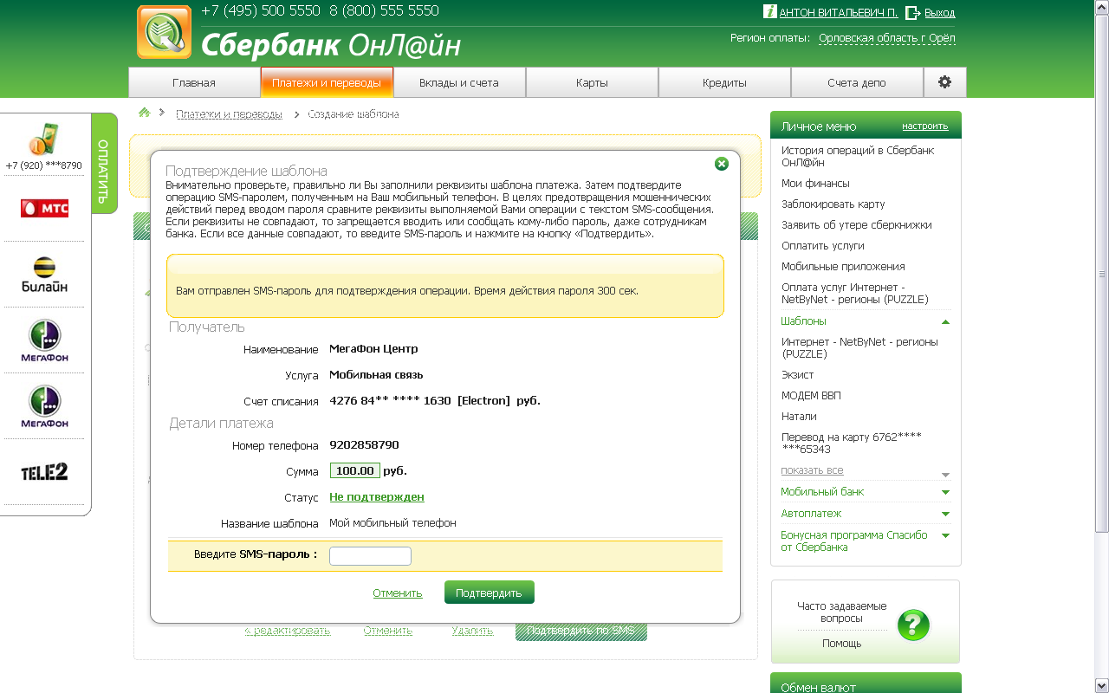
Task: Open Оплатить услуги menu item
Action: pyautogui.click(x=823, y=246)
